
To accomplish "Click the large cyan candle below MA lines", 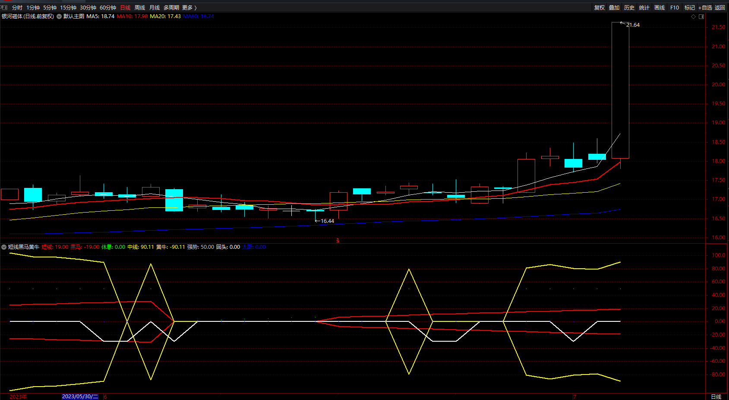I will tap(174, 200).
